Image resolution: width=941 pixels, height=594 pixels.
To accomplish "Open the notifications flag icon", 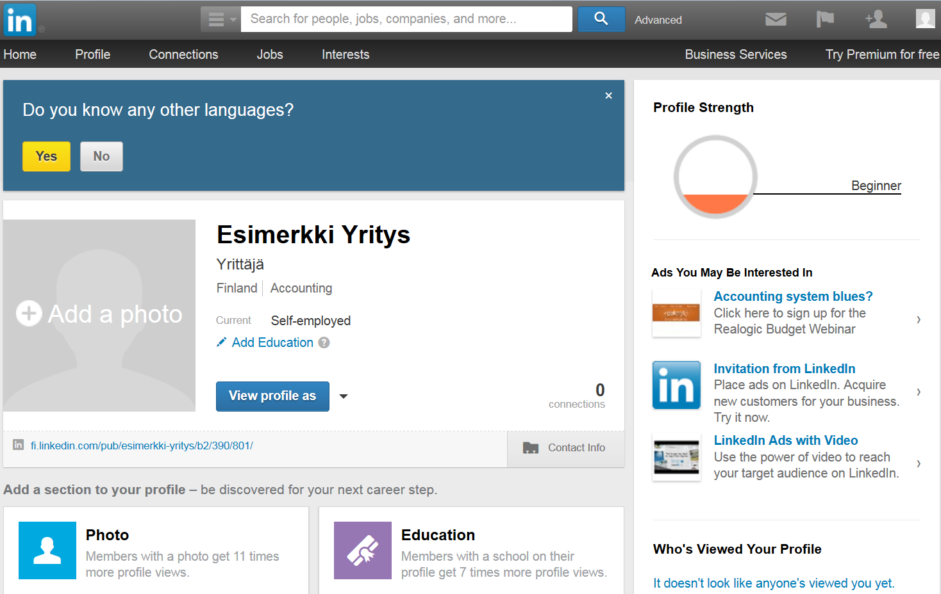I will tap(825, 19).
